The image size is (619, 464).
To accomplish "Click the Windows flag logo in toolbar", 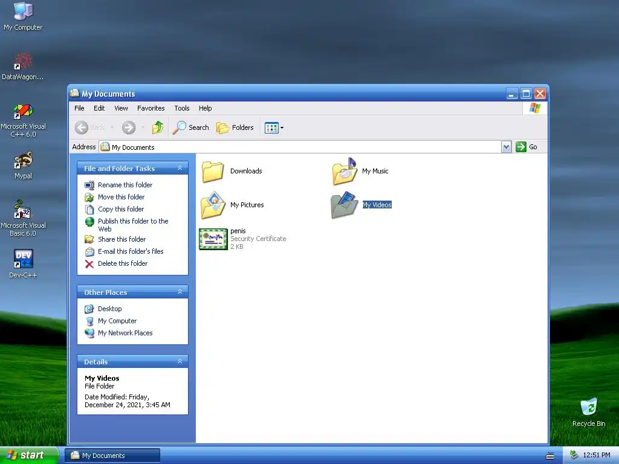I will tap(535, 108).
